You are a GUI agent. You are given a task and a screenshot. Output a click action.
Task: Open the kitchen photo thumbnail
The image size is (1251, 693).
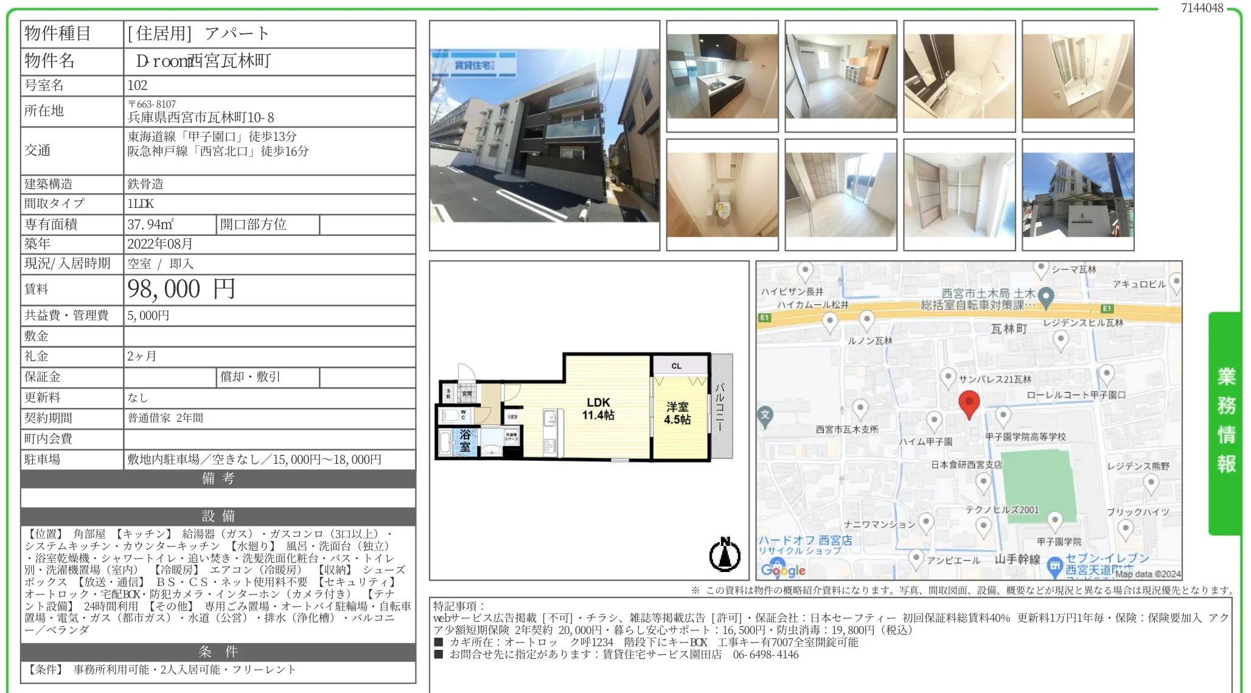tap(722, 76)
